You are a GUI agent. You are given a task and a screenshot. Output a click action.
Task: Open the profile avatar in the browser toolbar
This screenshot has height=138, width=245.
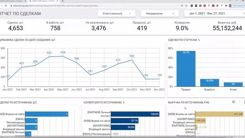point(230,6)
